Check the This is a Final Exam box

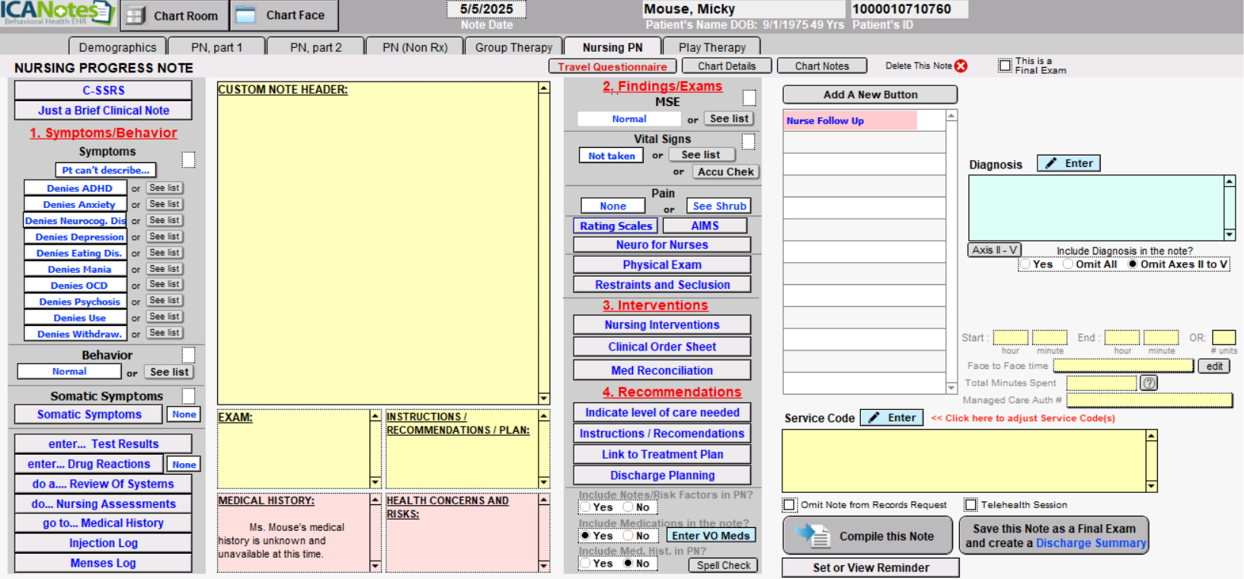pyautogui.click(x=1005, y=66)
